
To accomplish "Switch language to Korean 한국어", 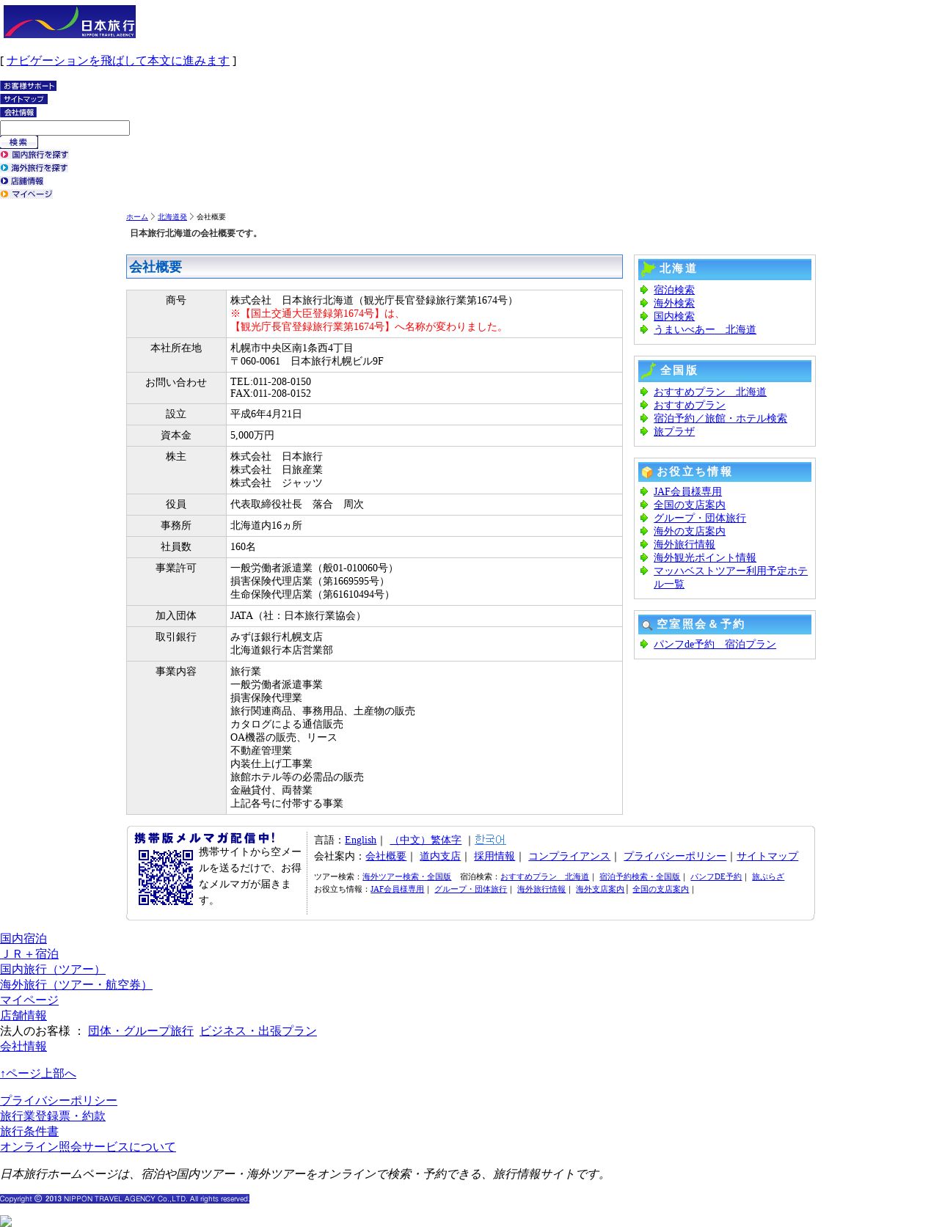I will [490, 840].
